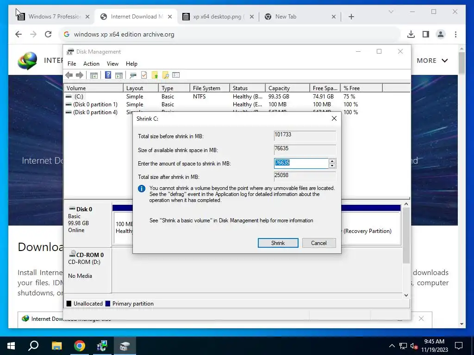Switch to the New Tab browser tab
474x355 pixels.
coord(300,17)
